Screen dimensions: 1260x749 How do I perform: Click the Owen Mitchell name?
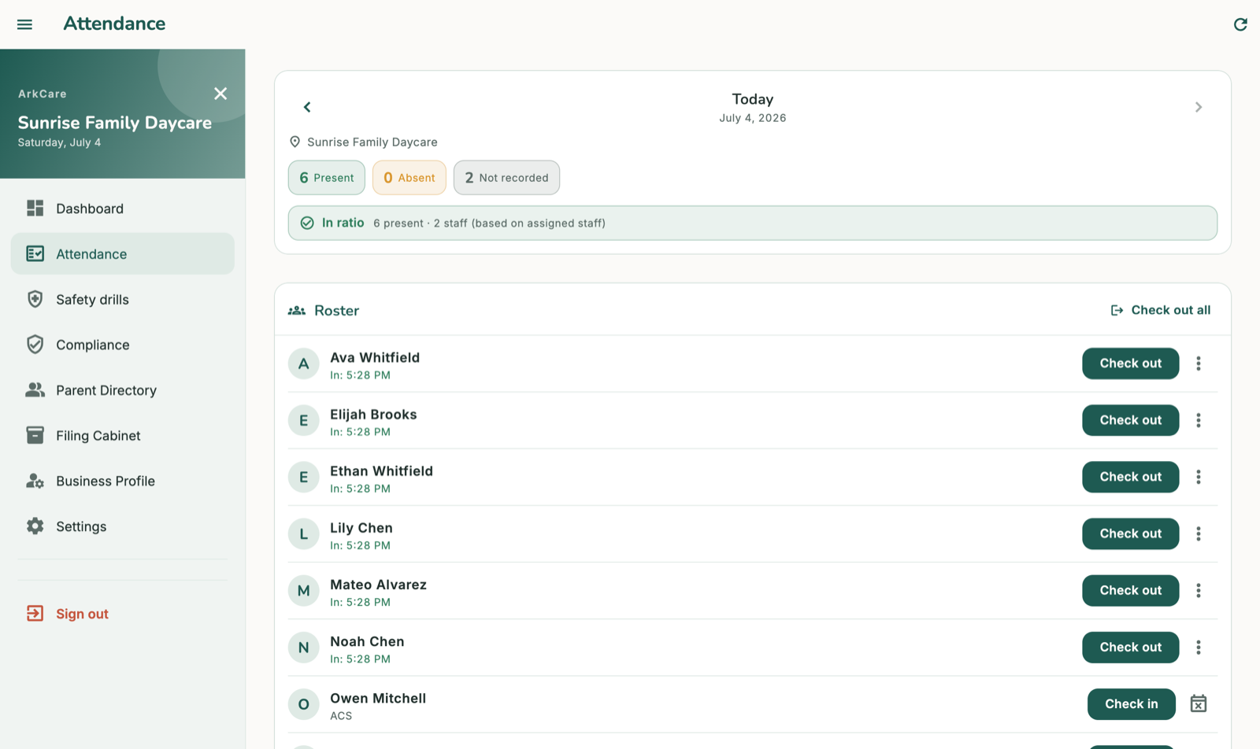tap(378, 698)
